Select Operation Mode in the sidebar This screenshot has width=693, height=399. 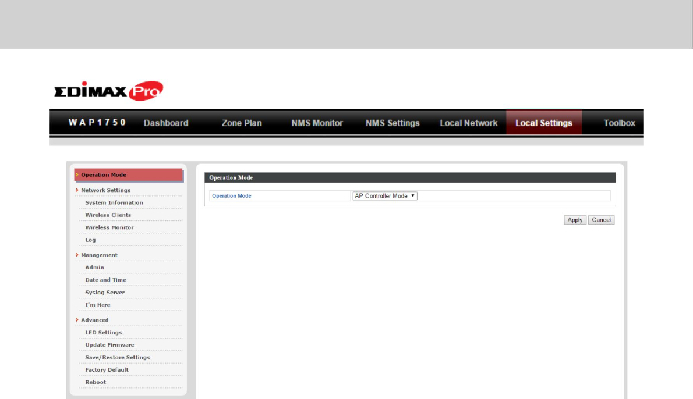coord(129,175)
